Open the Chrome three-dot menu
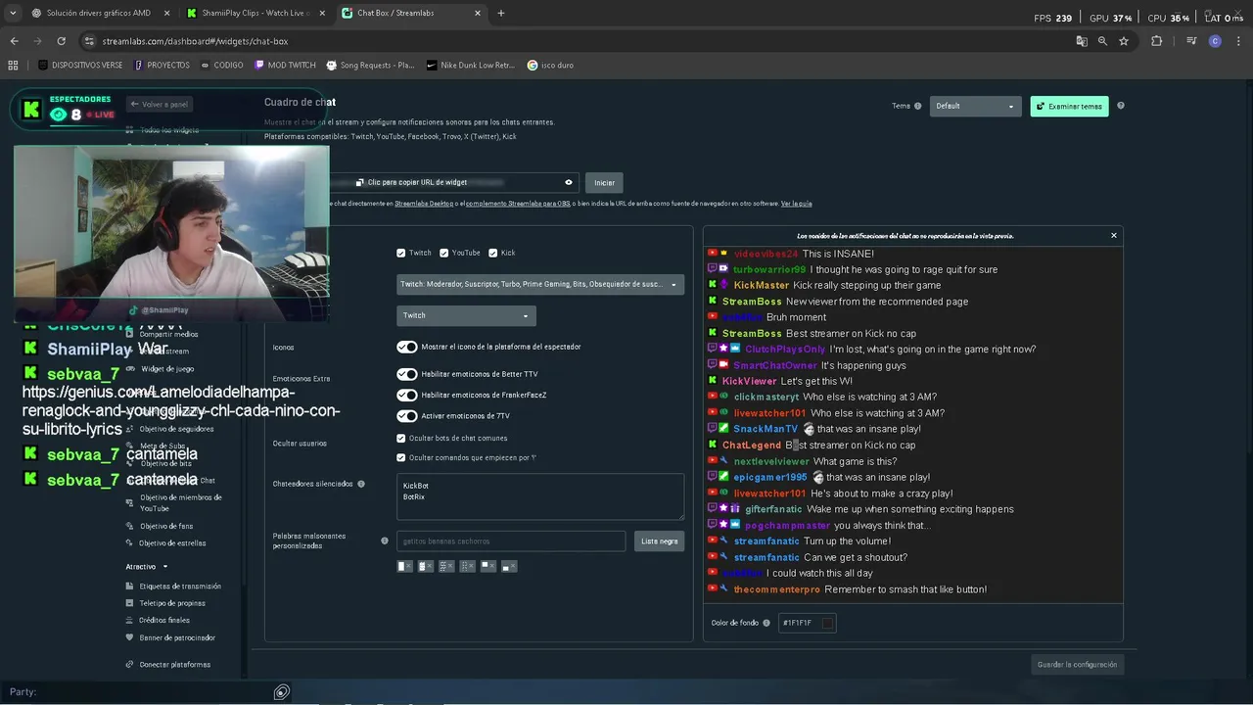The image size is (1253, 705). pos(1236,41)
